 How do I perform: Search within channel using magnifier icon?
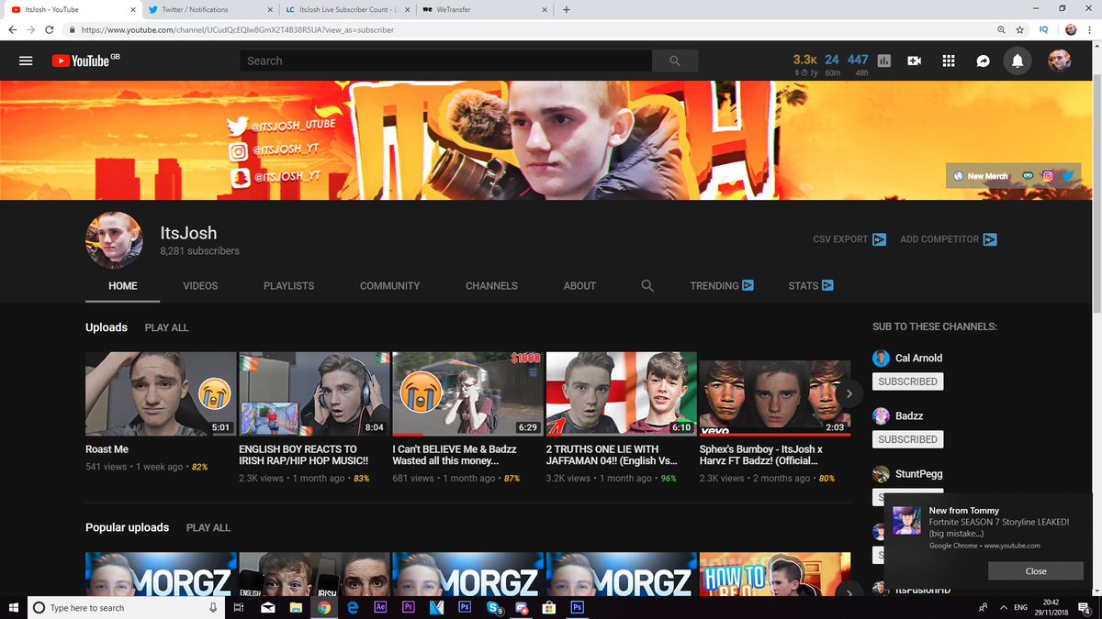647,285
